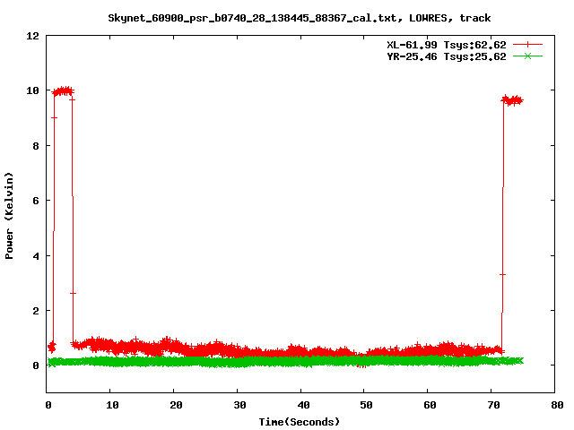Select the legend entry XL-61.99 Tsys:62.62

coord(447,45)
